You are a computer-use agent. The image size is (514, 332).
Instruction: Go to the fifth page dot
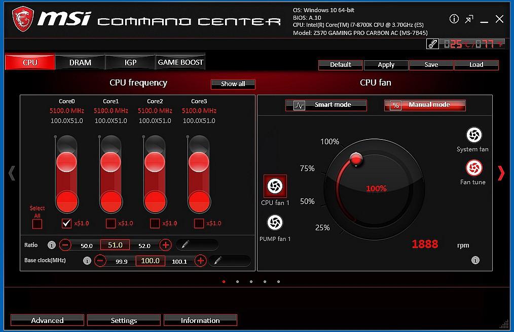tap(278, 281)
